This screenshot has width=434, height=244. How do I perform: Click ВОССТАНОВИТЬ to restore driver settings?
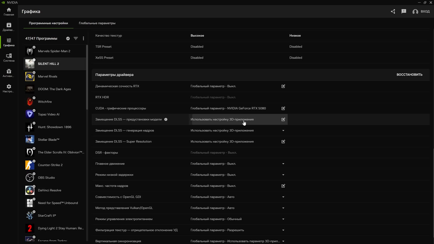409,75
